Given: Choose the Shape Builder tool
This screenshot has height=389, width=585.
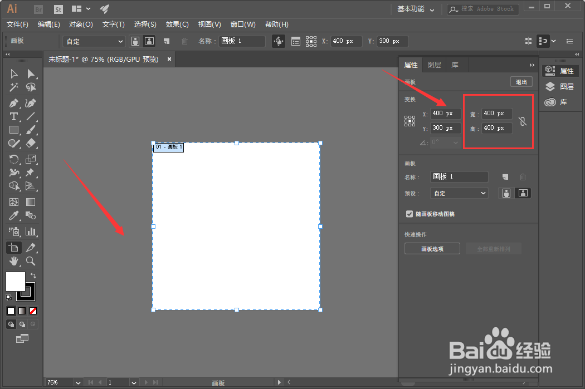Looking at the screenshot, I should tap(14, 186).
